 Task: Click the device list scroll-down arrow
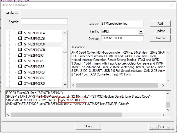pos(65,85)
